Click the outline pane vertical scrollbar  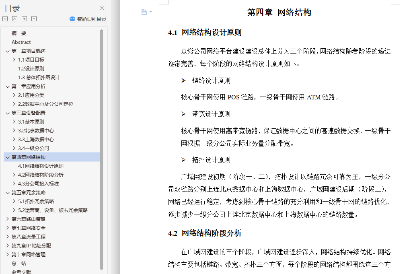[101, 149]
